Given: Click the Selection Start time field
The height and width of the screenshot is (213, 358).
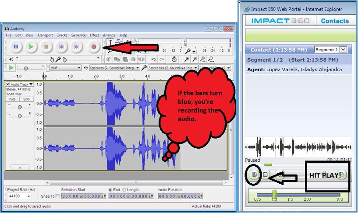Looking at the screenshot, I should point(84,196).
